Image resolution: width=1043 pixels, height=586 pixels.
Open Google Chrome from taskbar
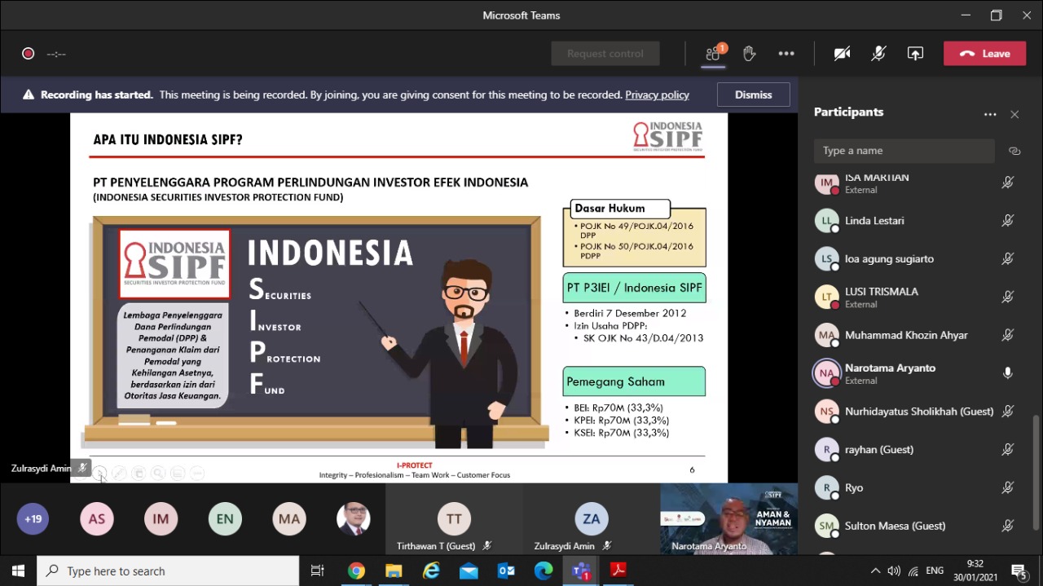click(356, 571)
